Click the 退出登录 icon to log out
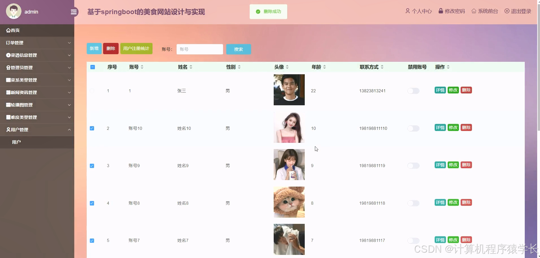This screenshot has width=540, height=258. point(507,11)
